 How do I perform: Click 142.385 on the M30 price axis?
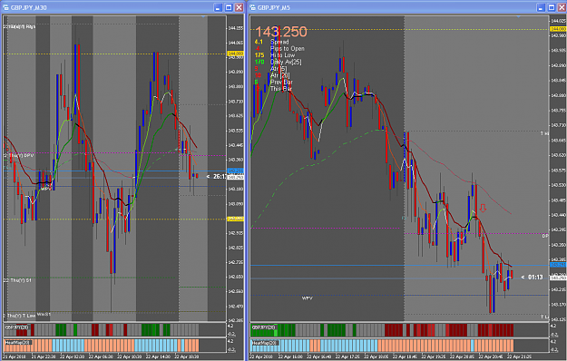[235, 320]
